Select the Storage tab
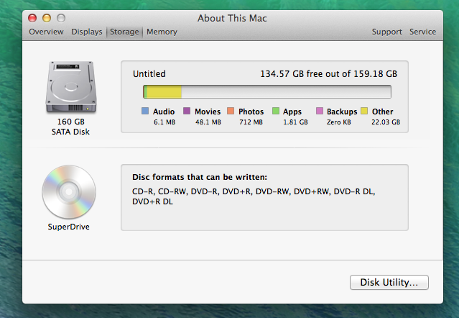The height and width of the screenshot is (318, 459). (x=124, y=32)
